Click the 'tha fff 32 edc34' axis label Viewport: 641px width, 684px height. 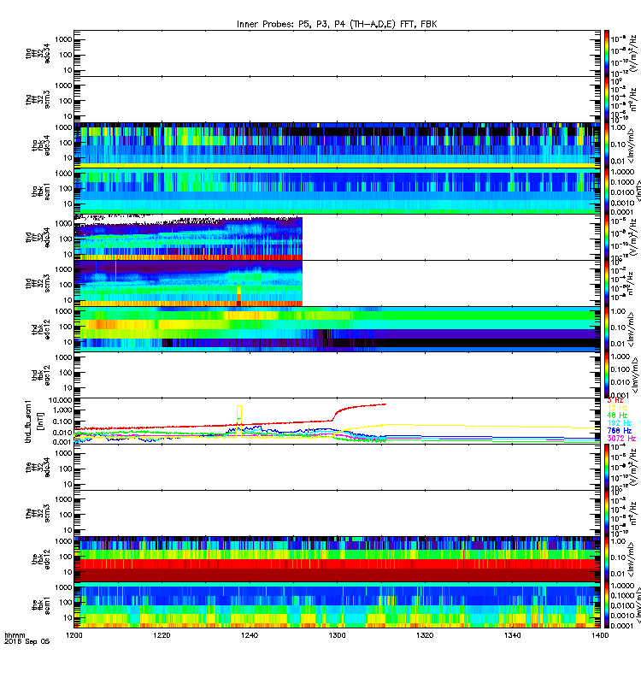(x=38, y=53)
